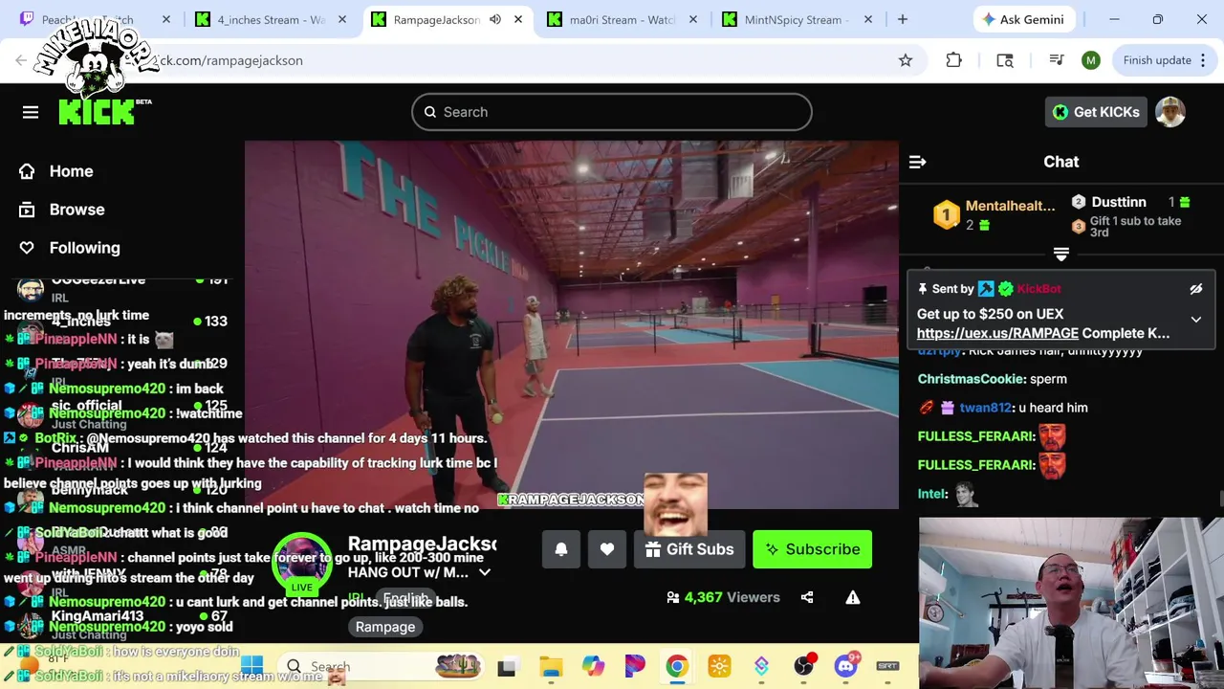Open Chrome profile M avatar

click(x=1091, y=60)
